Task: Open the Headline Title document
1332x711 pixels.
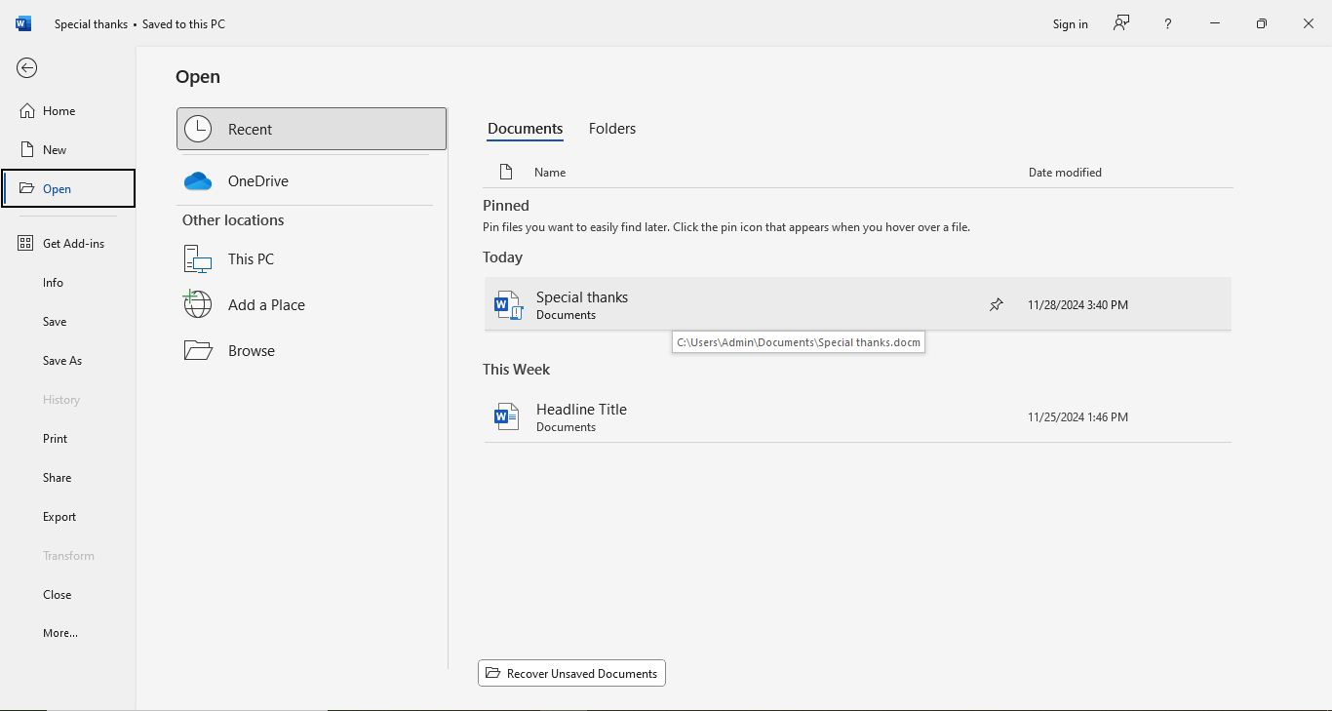Action: click(x=858, y=416)
